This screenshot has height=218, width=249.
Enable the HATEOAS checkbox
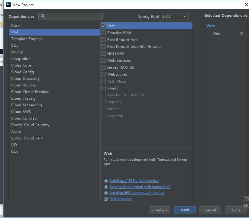(103, 54)
